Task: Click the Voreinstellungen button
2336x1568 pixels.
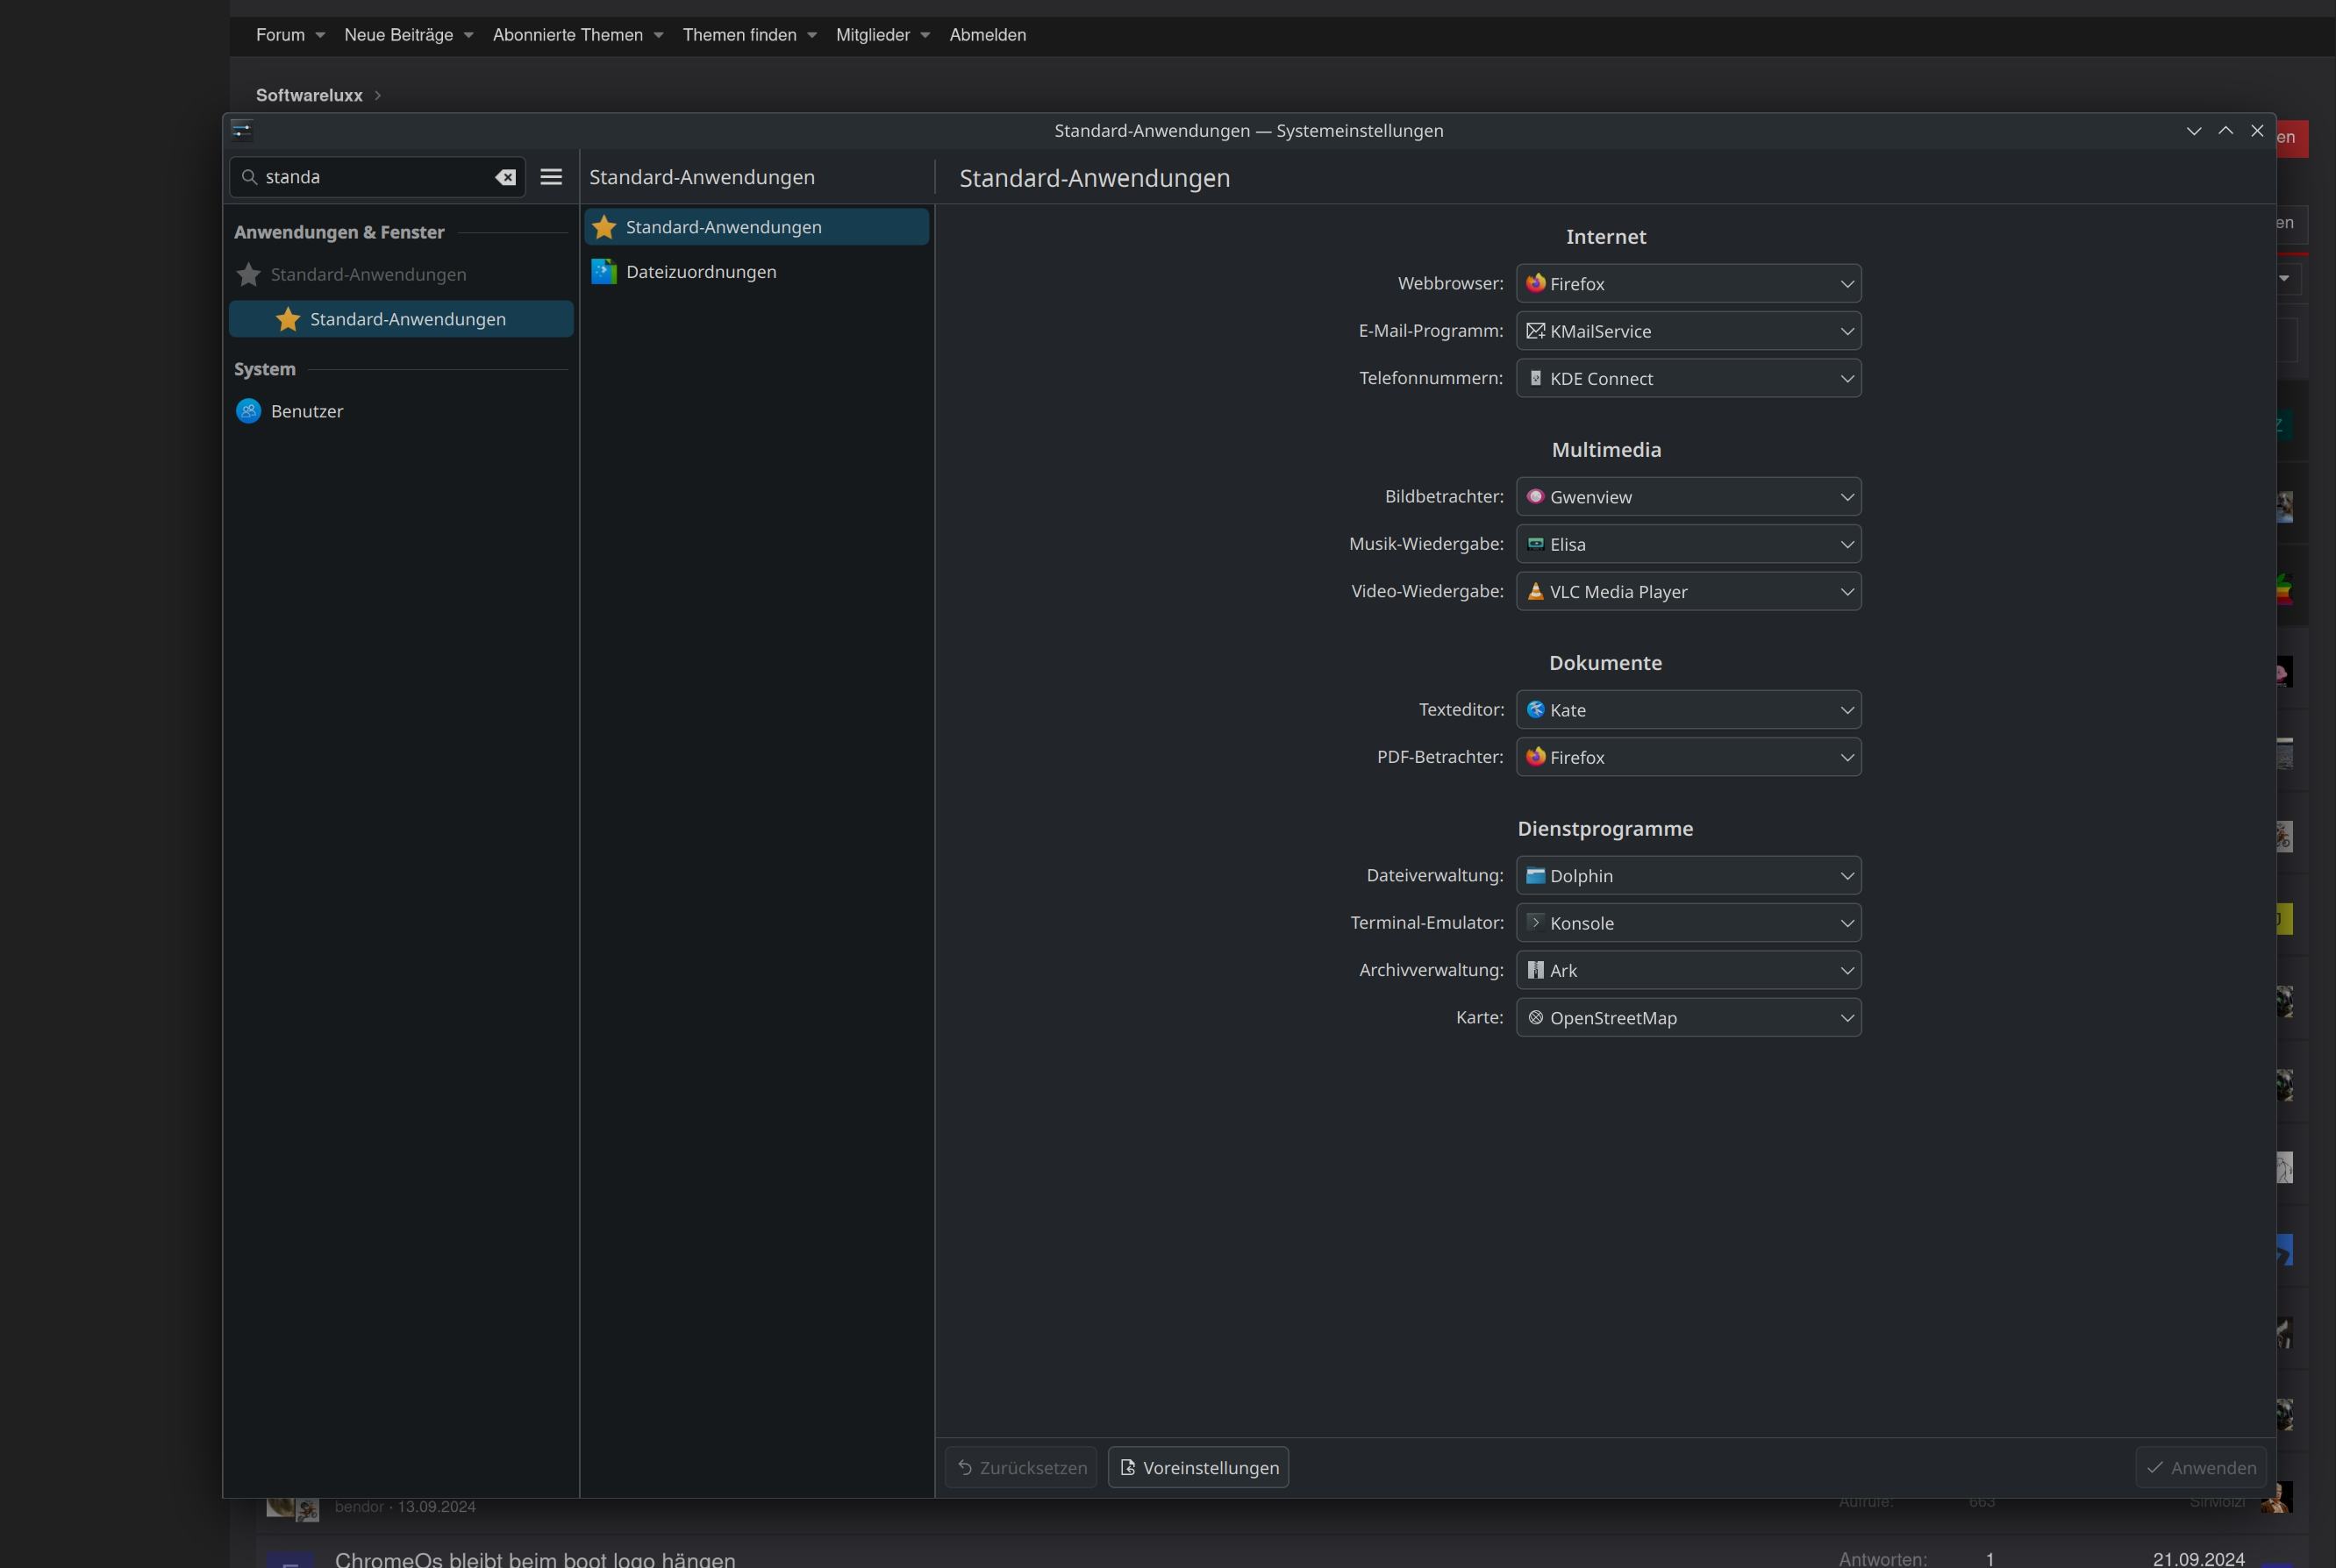Action: (1198, 1467)
